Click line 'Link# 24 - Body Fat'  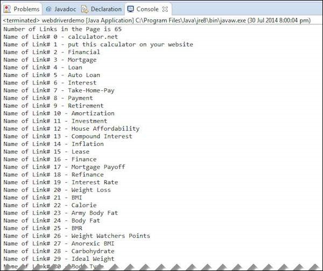click(52, 220)
